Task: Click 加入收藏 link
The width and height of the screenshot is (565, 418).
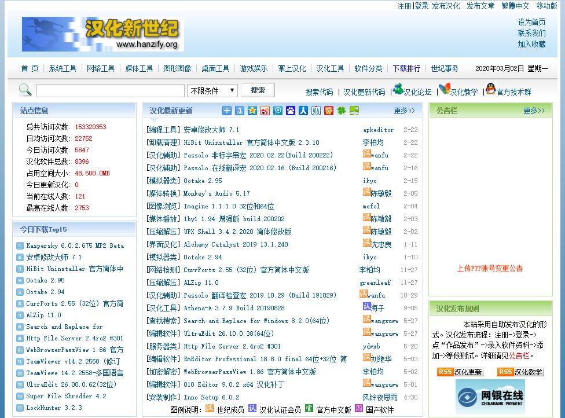Action: (x=531, y=45)
